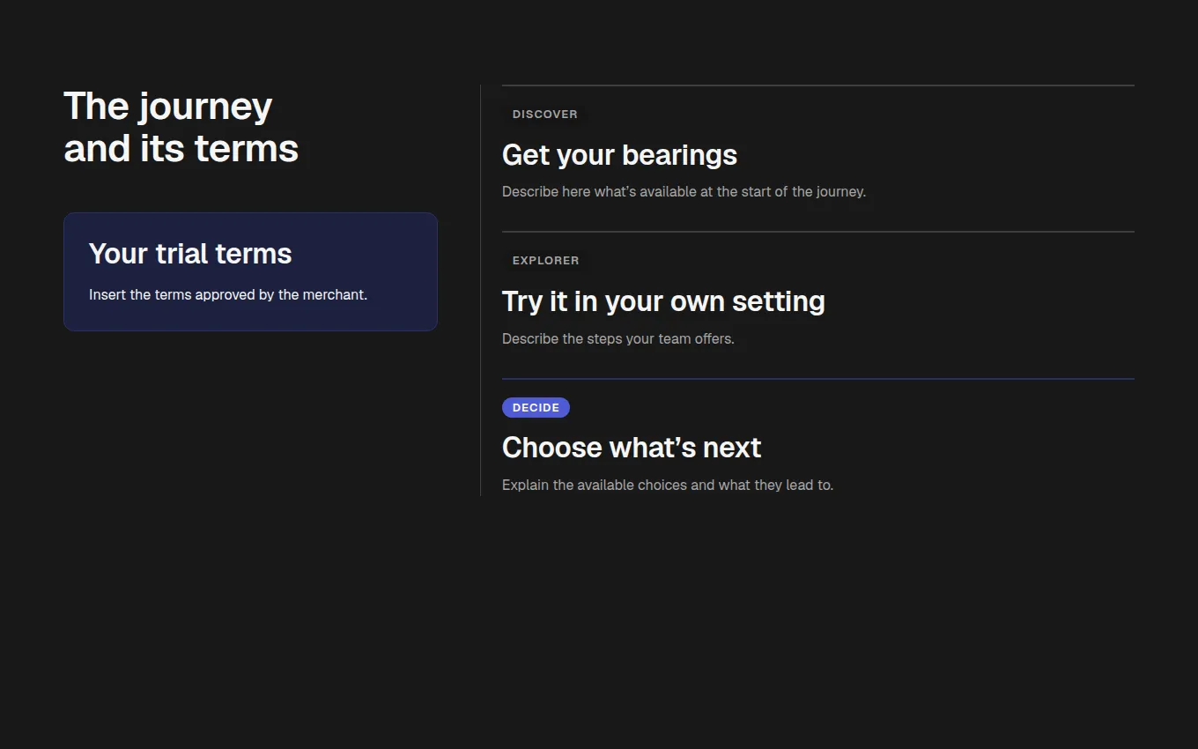This screenshot has height=749, width=1198.
Task: Click the "Choose what's next" heading
Action: [632, 448]
